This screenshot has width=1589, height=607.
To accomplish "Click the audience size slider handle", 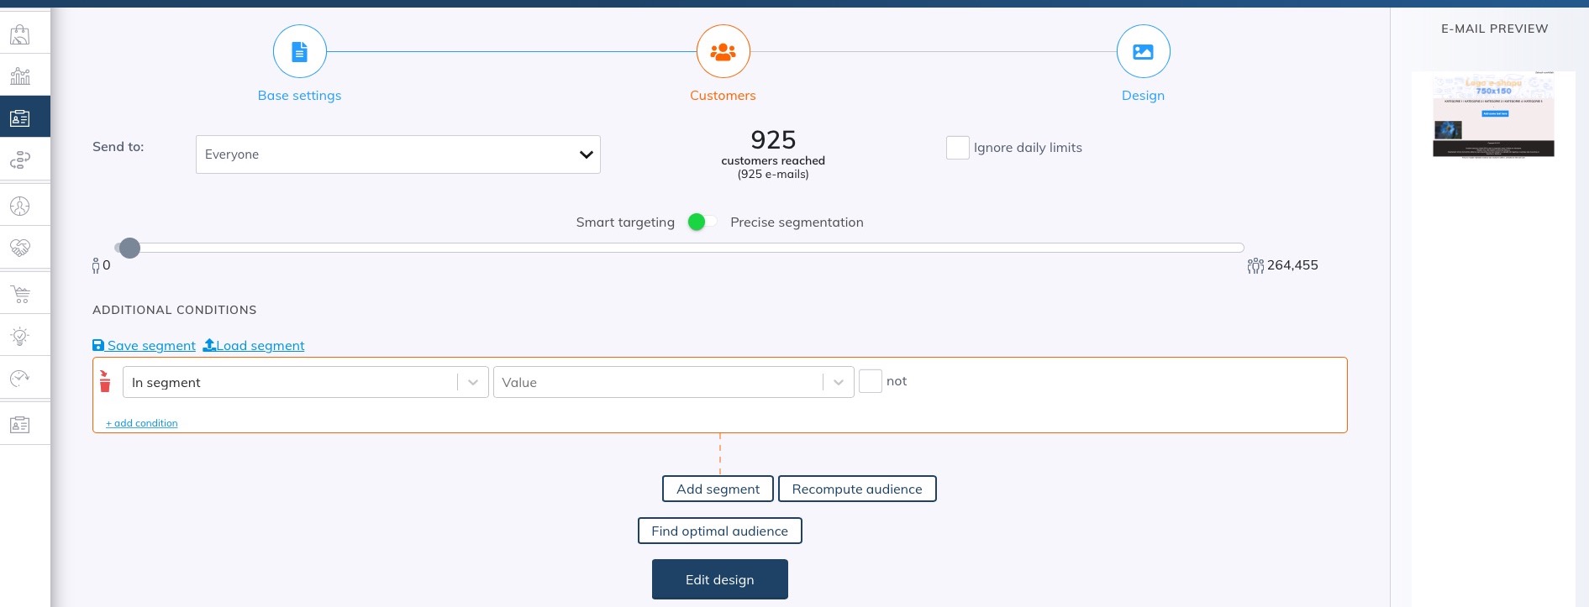I will [129, 248].
